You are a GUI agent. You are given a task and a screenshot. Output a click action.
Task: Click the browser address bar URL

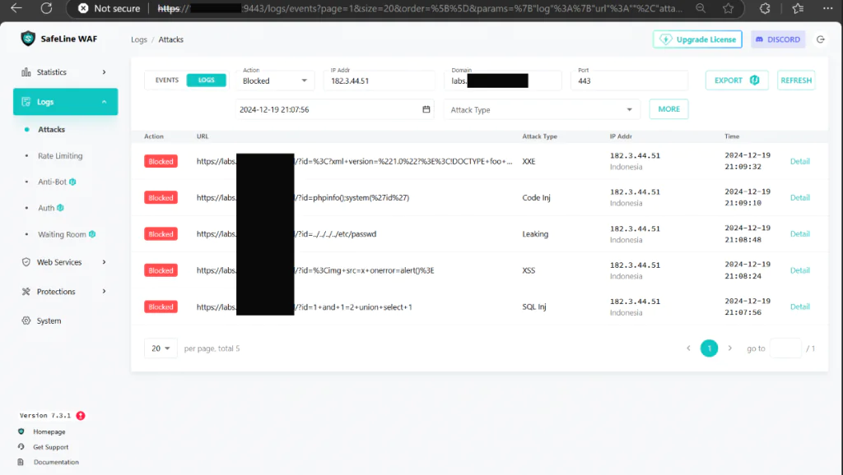pyautogui.click(x=420, y=8)
